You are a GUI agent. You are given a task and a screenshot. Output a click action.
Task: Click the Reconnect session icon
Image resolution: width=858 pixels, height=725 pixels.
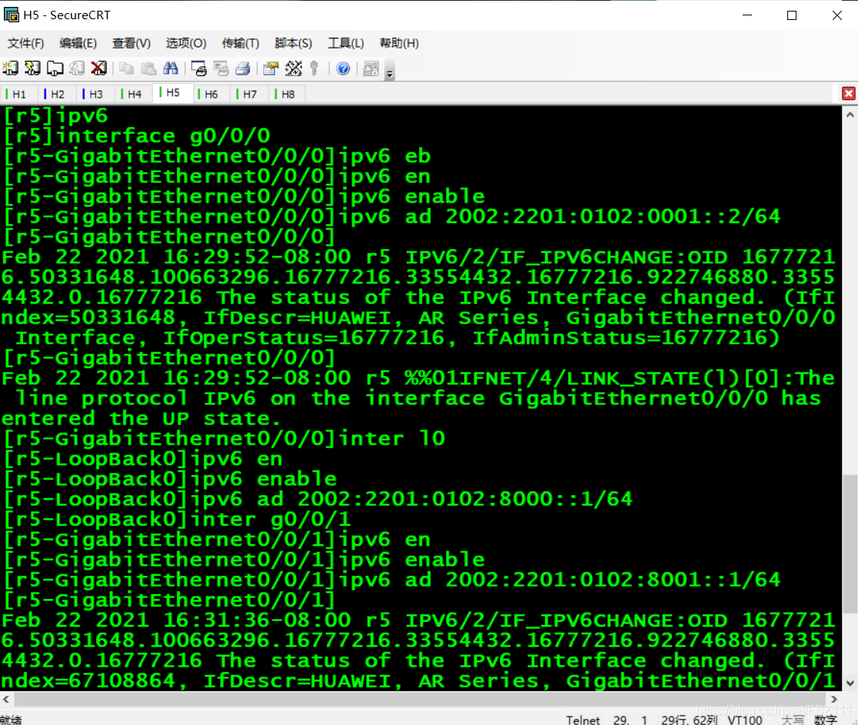[x=77, y=68]
